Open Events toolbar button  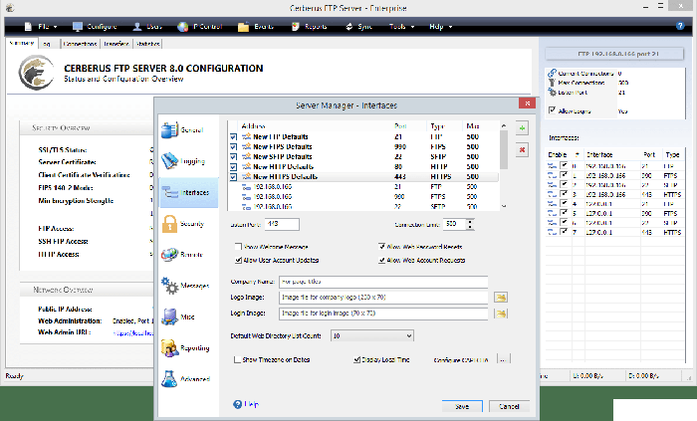tap(256, 27)
